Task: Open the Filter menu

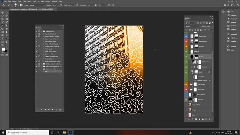Action: pos(34,1)
